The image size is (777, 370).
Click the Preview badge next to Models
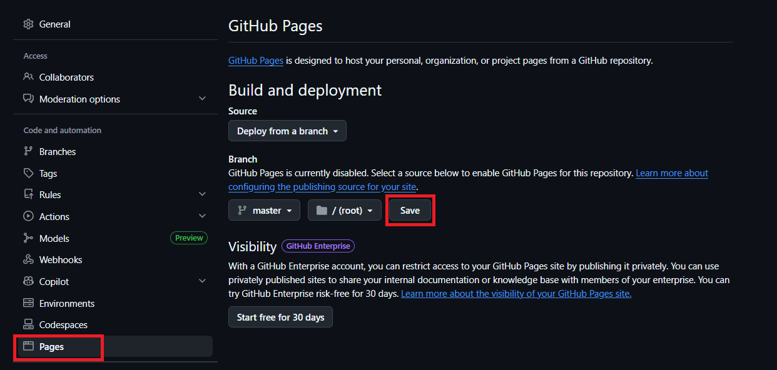tap(189, 238)
